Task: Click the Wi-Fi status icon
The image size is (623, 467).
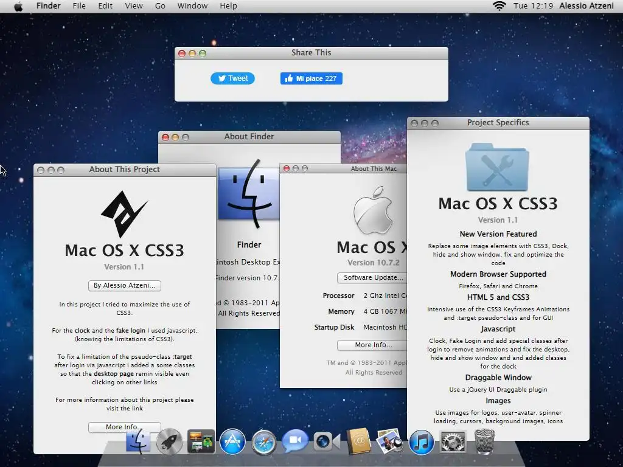Action: pyautogui.click(x=499, y=6)
